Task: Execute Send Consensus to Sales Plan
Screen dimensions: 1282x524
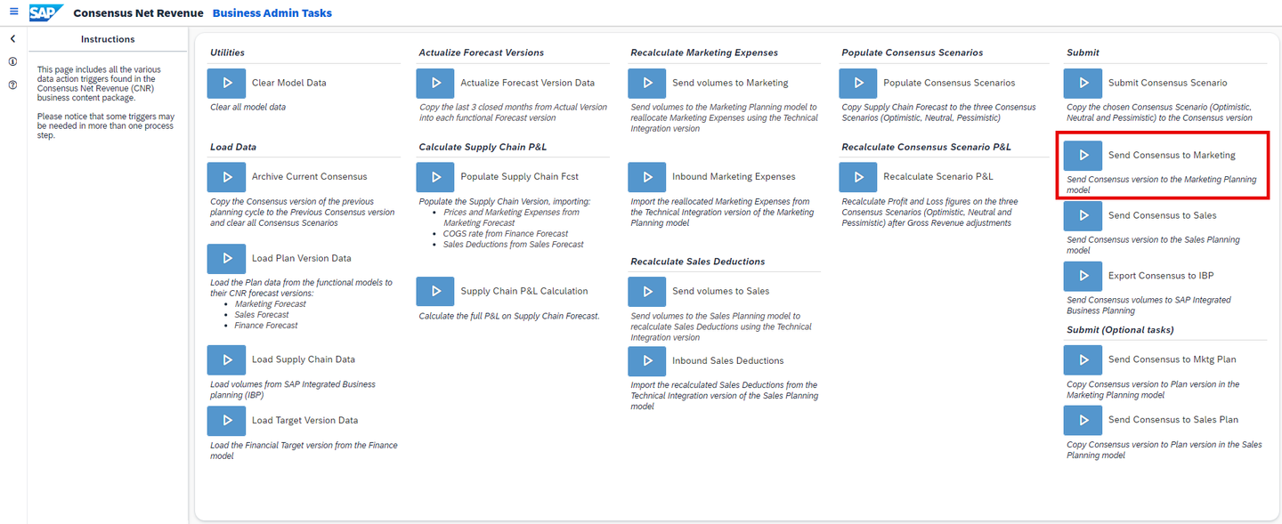Action: click(1083, 420)
